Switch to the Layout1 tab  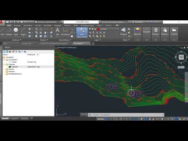click(14, 118)
